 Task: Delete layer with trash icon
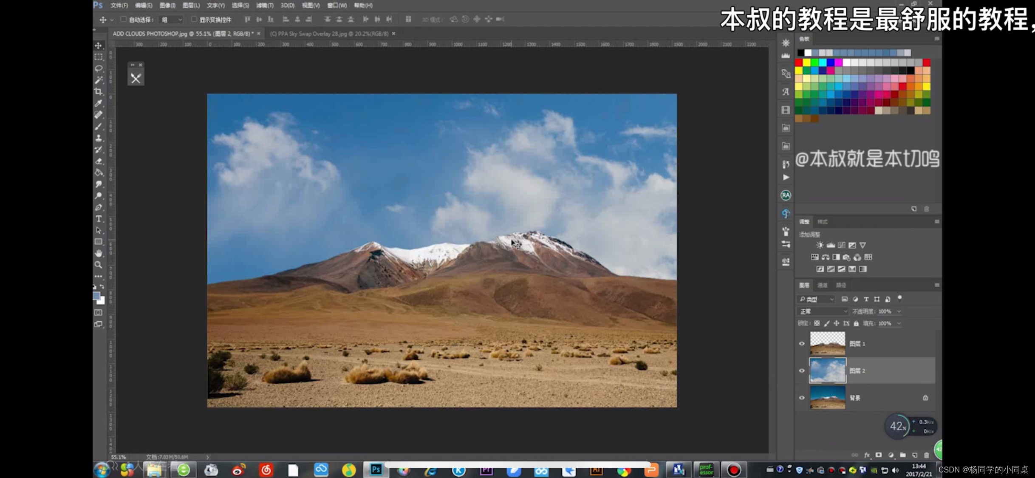tap(927, 455)
